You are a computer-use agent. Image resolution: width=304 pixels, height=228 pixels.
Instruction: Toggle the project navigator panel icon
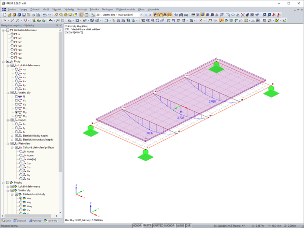(82, 15)
